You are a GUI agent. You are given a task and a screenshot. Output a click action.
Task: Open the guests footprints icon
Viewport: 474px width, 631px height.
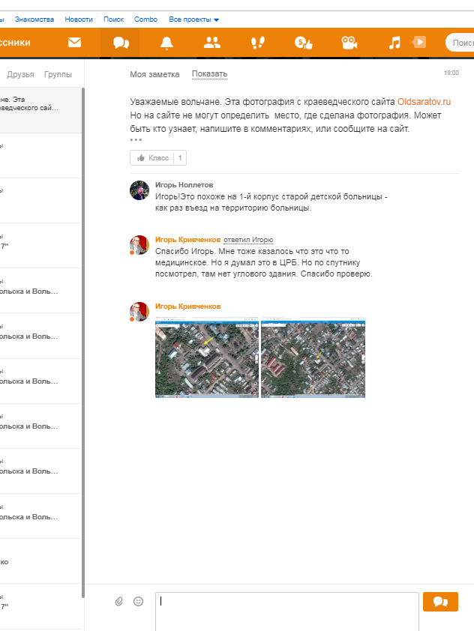258,43
